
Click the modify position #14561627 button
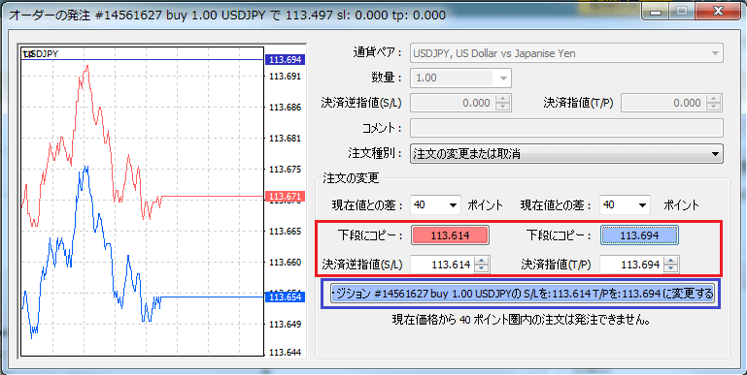[x=523, y=294]
